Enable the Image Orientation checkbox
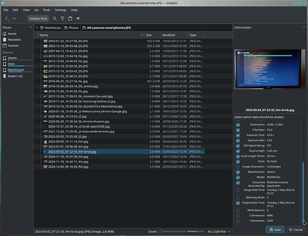This screenshot has height=236, width=308. (x=238, y=166)
